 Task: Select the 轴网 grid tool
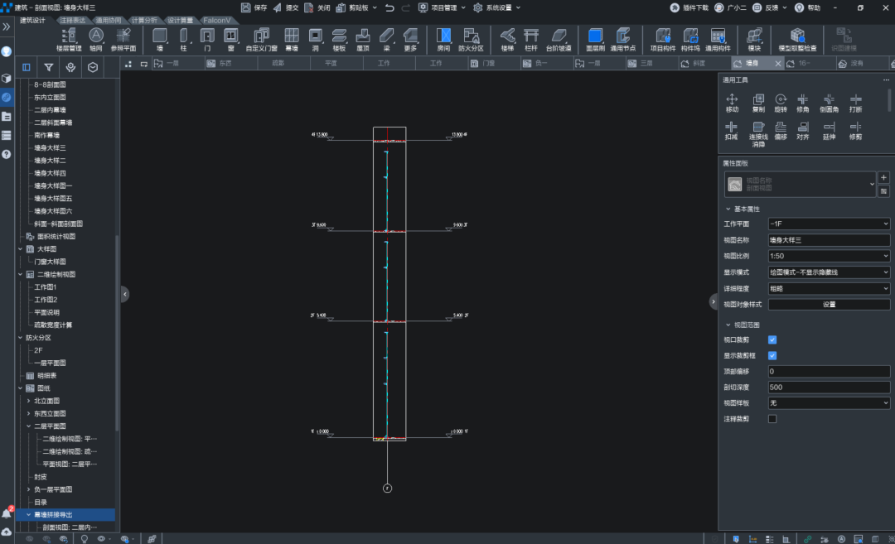click(96, 40)
